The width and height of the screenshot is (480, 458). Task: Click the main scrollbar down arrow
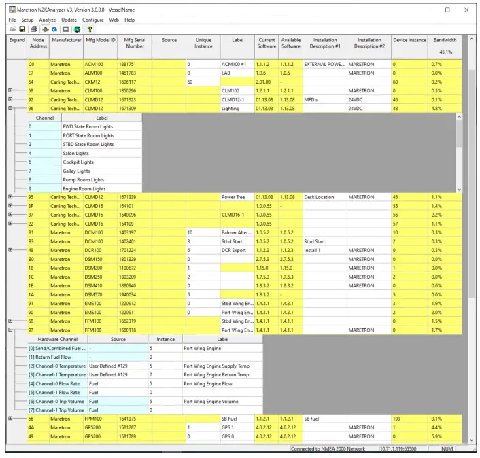point(472,440)
